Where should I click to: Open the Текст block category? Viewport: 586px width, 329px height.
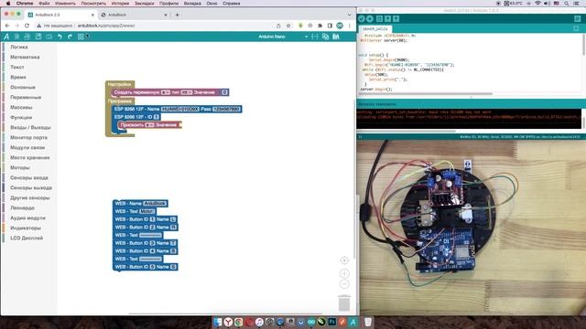pos(17,67)
